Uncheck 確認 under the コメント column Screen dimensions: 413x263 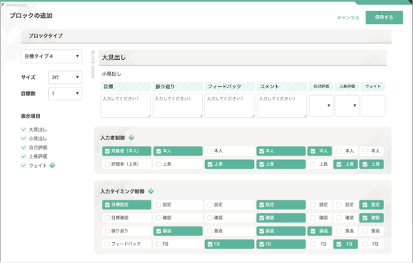(281, 218)
